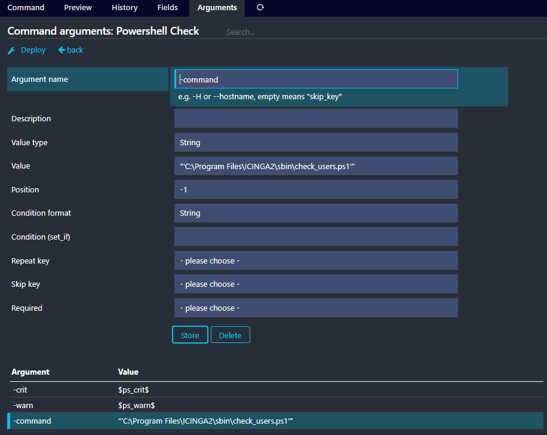Viewport: 547px width, 435px height.
Task: Open the Condition format dropdown
Action: pos(316,213)
